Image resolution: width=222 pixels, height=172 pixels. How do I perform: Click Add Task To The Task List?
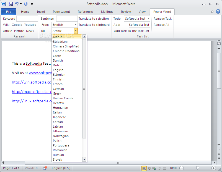tap(131, 31)
